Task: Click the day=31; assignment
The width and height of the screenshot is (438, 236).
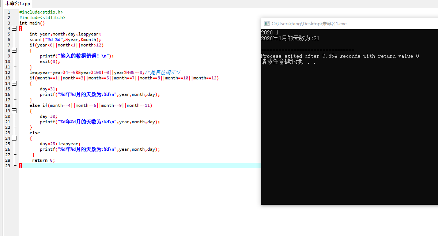Action: 49,89
